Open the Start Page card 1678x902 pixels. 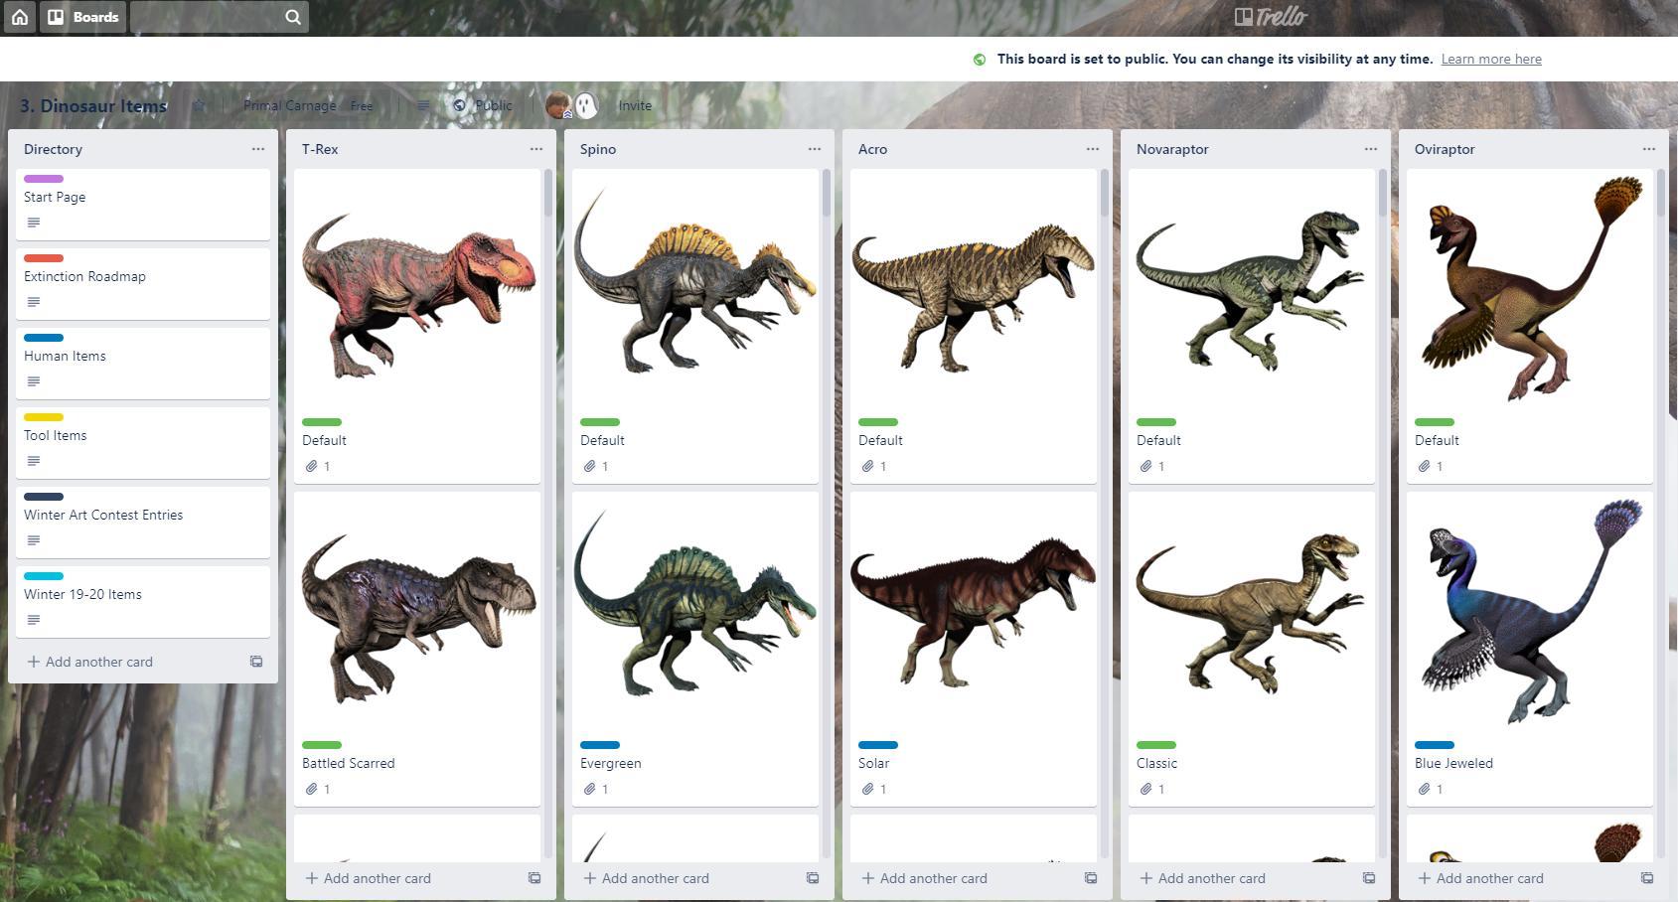(x=143, y=205)
